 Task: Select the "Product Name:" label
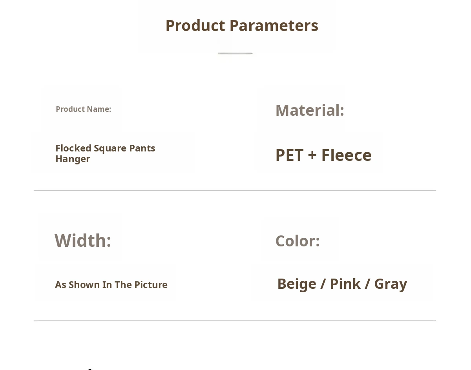83,109
